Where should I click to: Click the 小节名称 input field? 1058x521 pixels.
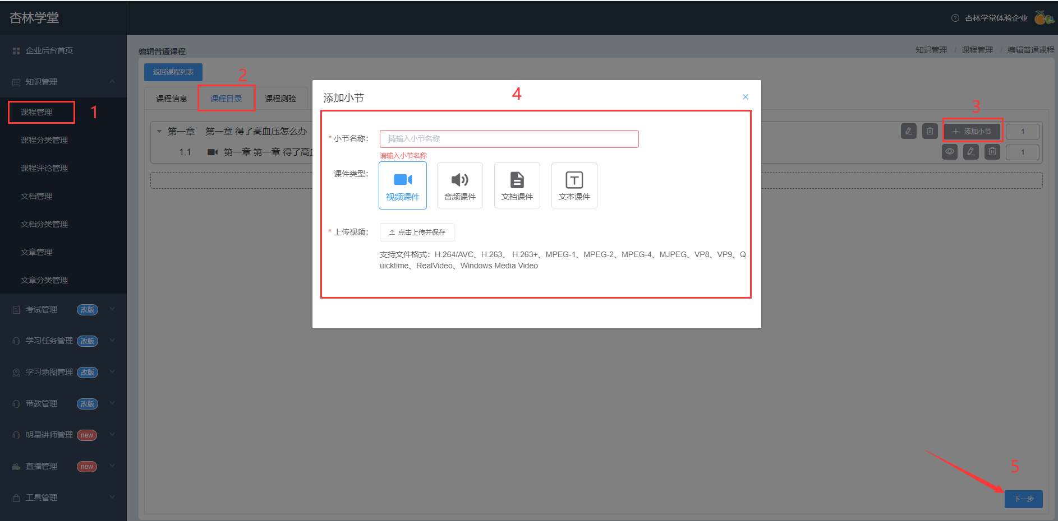[x=509, y=139]
